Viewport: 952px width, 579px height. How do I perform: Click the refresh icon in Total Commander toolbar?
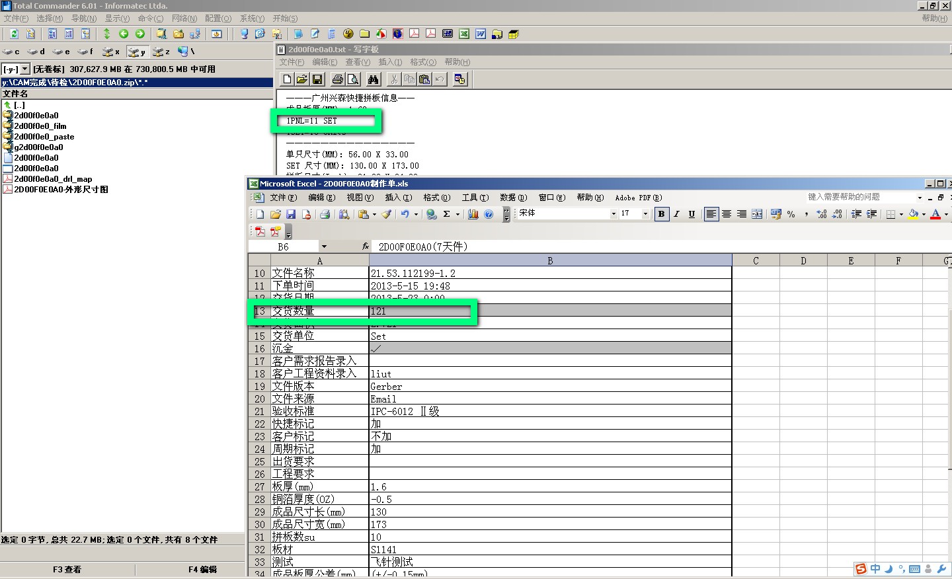[14, 34]
